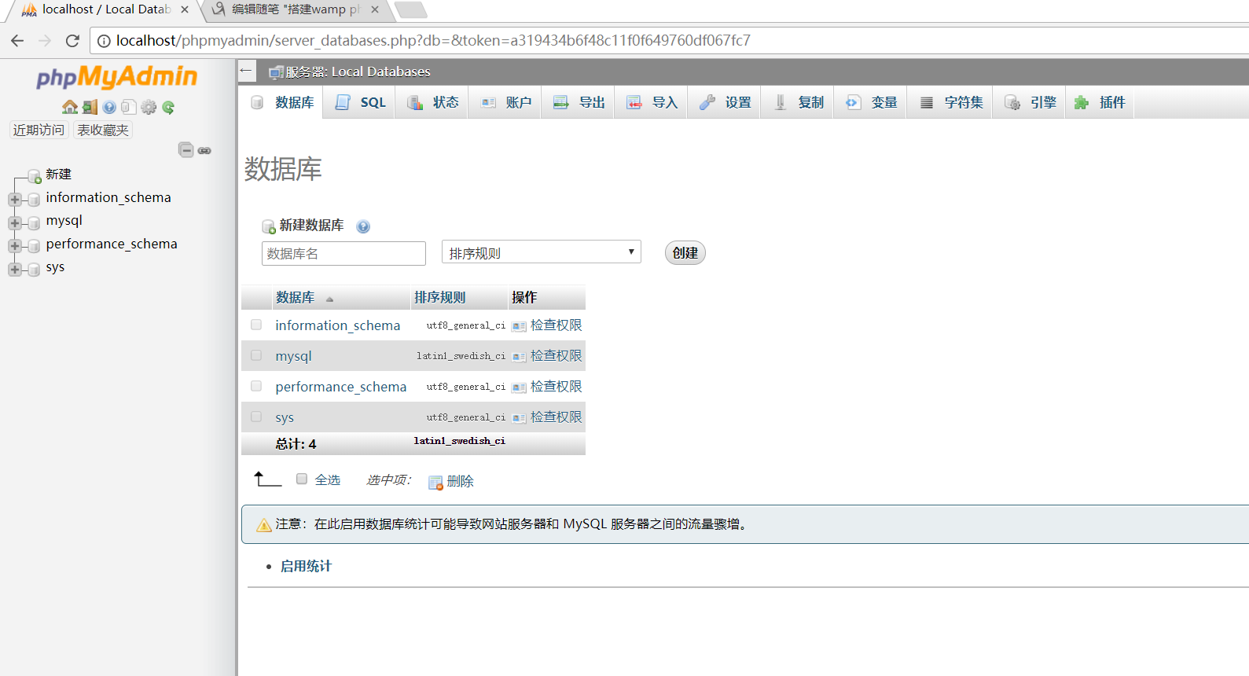
Task: Click the 启用统计 link
Action: click(x=306, y=566)
